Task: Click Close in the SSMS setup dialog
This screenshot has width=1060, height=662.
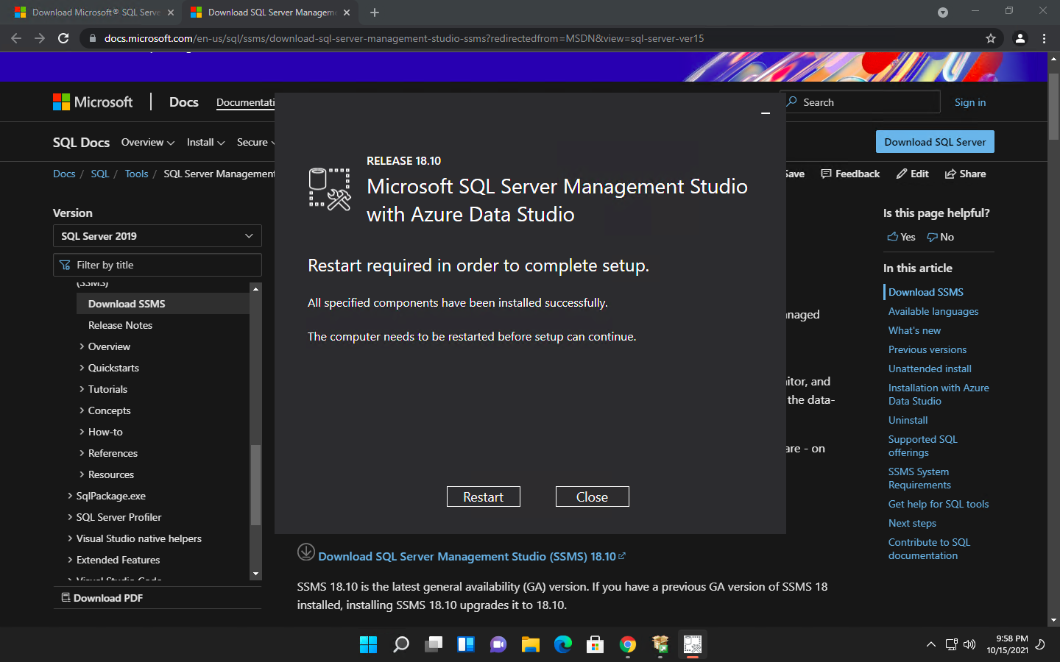Action: (592, 496)
